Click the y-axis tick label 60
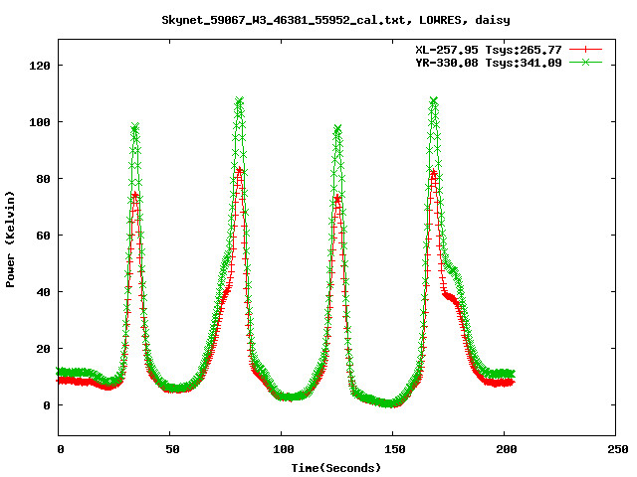Screen dimensions: 637x477 click(44, 236)
